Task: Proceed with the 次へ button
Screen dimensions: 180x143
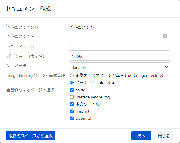Action: click(141, 136)
